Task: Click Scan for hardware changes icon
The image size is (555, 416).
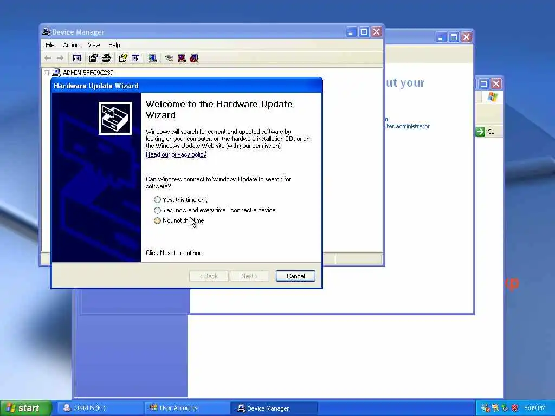Action: coord(152,58)
